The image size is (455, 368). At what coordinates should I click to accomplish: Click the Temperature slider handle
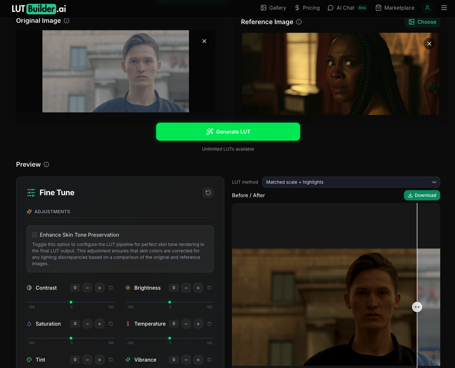coord(170,338)
